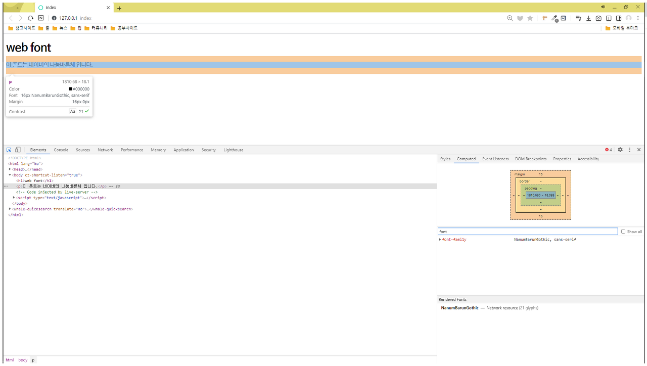647x366 pixels.
Task: Mute the tab with the speaker icon
Action: (x=603, y=7)
